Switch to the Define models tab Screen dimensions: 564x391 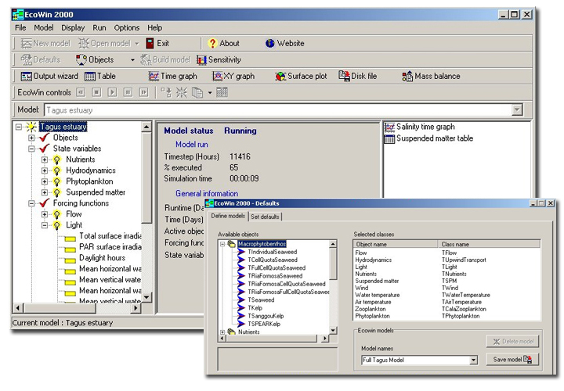228,216
